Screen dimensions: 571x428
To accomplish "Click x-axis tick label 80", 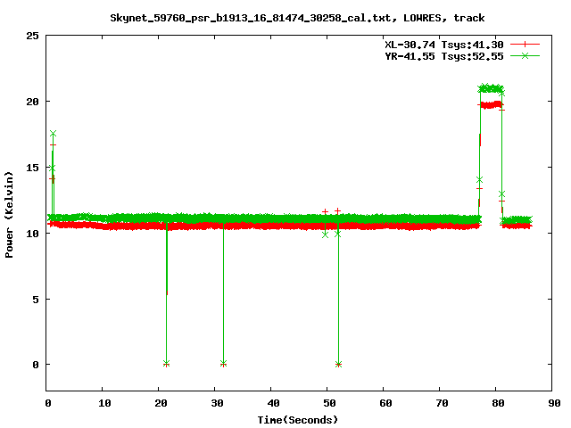I will tap(498, 403).
